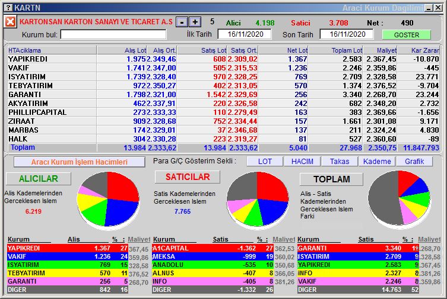Screen dimensions: 447x299
Task: Edit the Son Tarih date field
Action: click(347, 34)
